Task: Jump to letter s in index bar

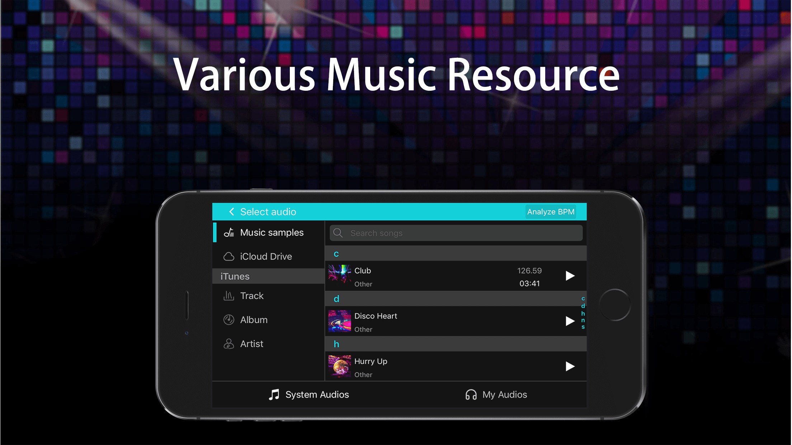Action: pos(583,327)
